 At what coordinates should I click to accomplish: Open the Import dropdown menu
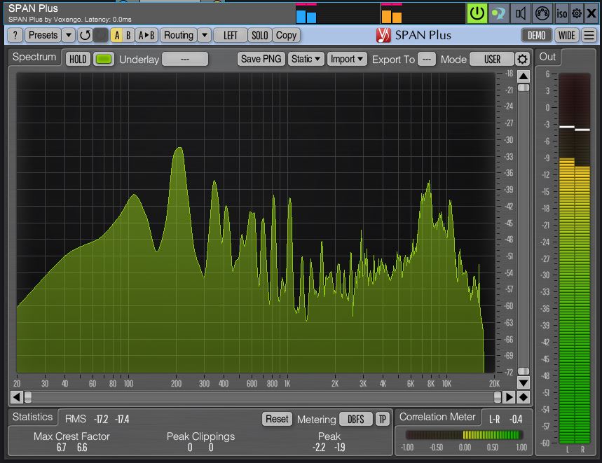(348, 60)
